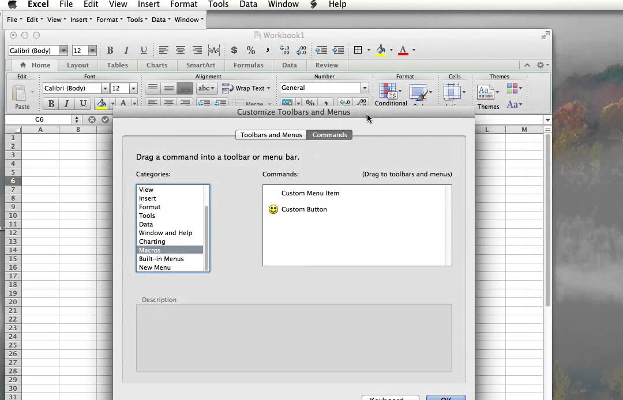Select Built-in Menus category
This screenshot has width=623, height=400.
tap(170, 259)
